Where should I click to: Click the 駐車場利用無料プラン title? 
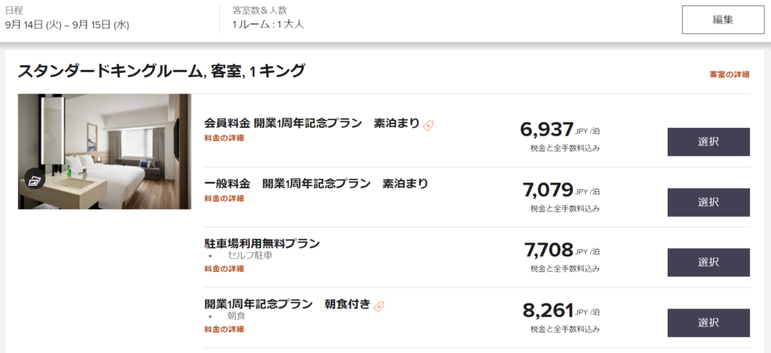point(262,244)
